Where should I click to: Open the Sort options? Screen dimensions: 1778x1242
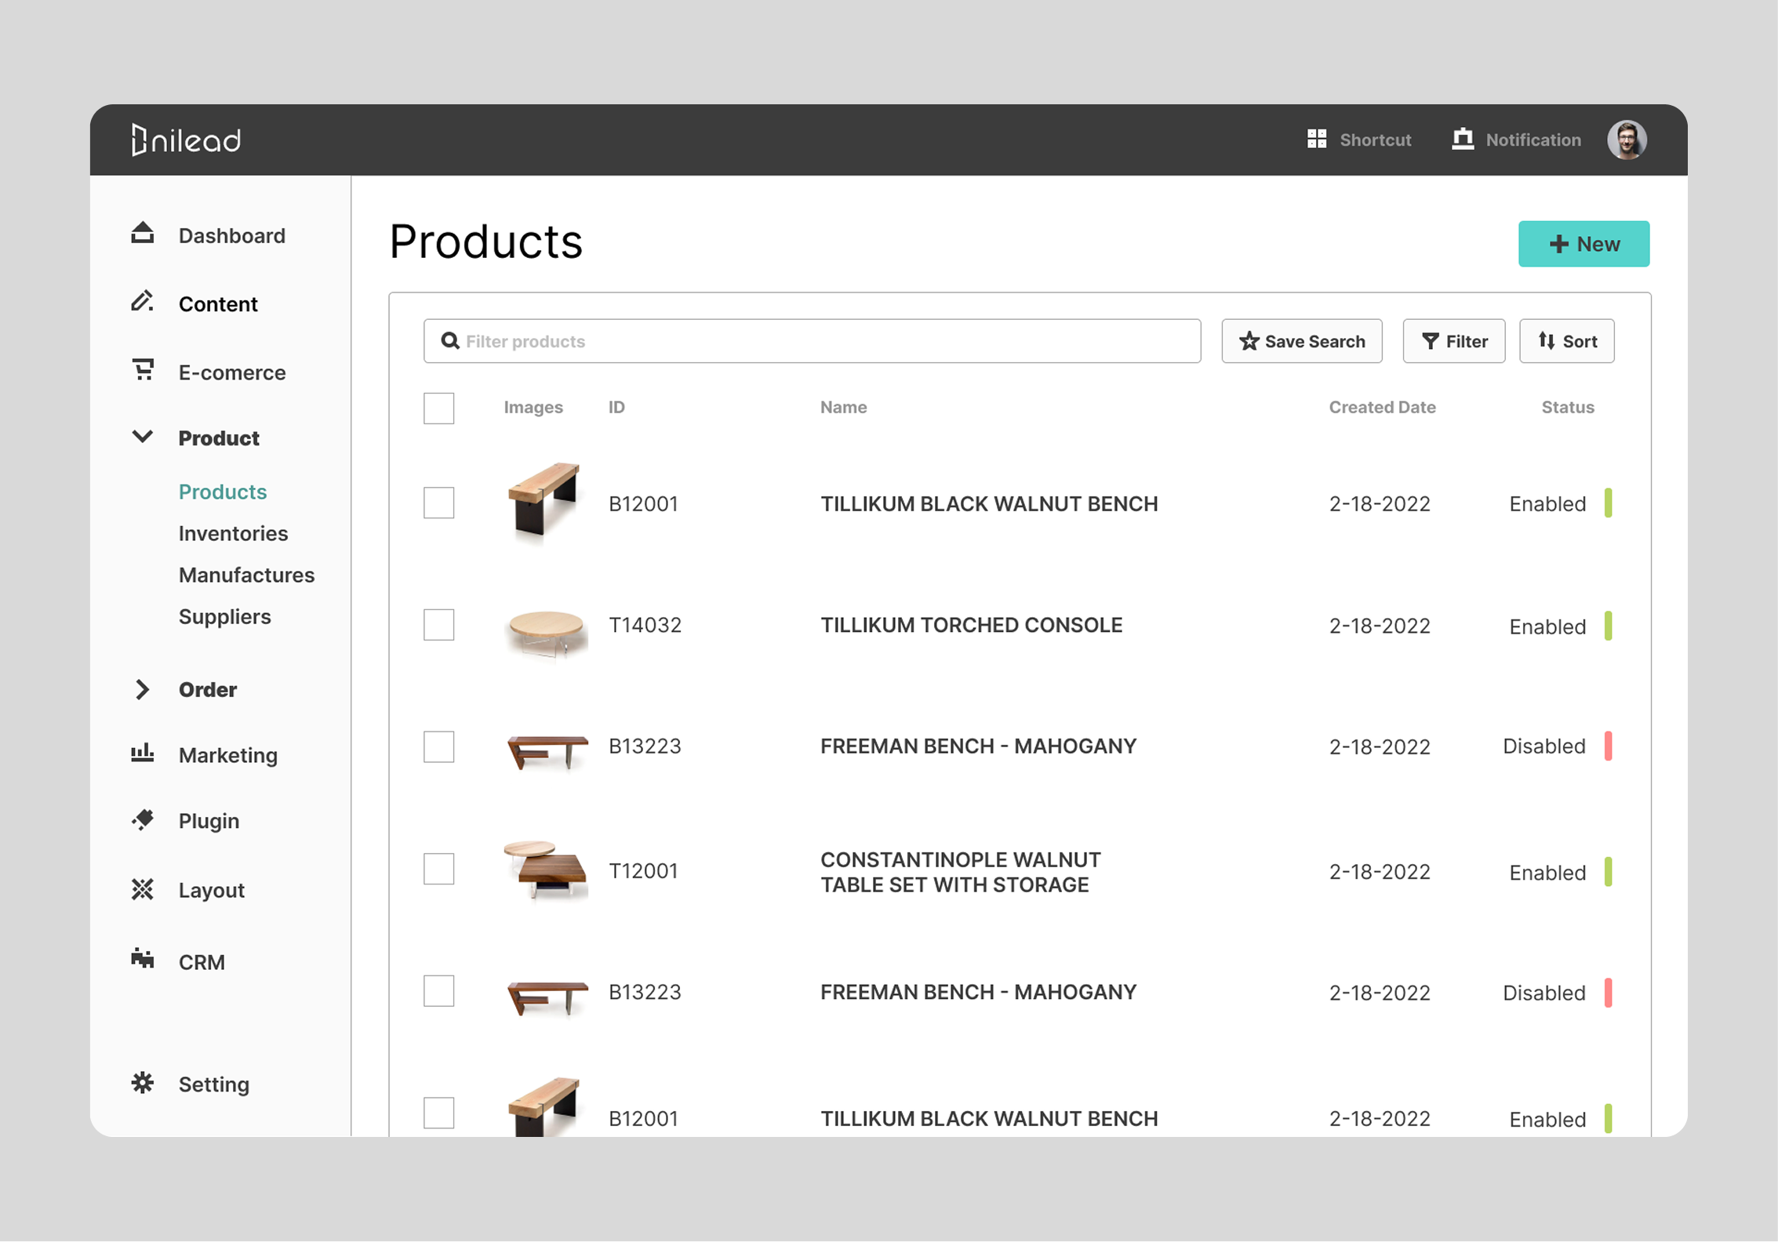point(1566,341)
